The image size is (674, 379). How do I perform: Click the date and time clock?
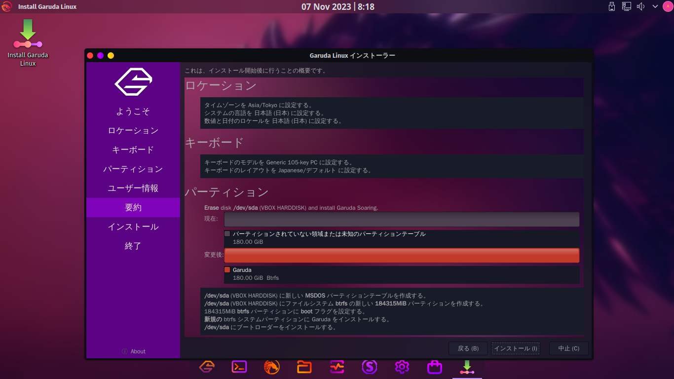coord(338,6)
